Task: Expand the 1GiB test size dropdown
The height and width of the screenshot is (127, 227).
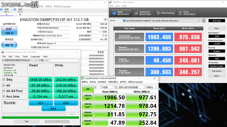Action: pyautogui.click(x=113, y=87)
